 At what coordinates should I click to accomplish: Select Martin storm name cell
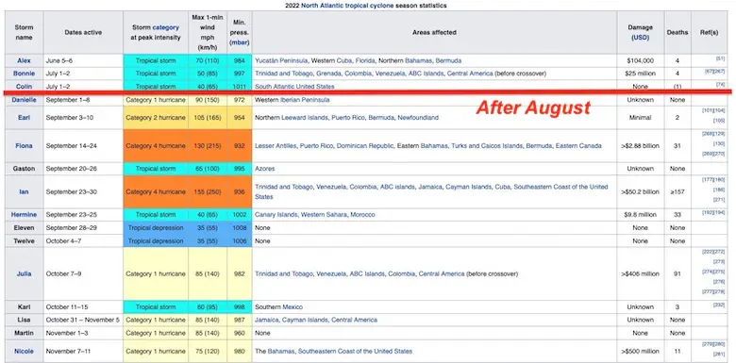[24, 333]
